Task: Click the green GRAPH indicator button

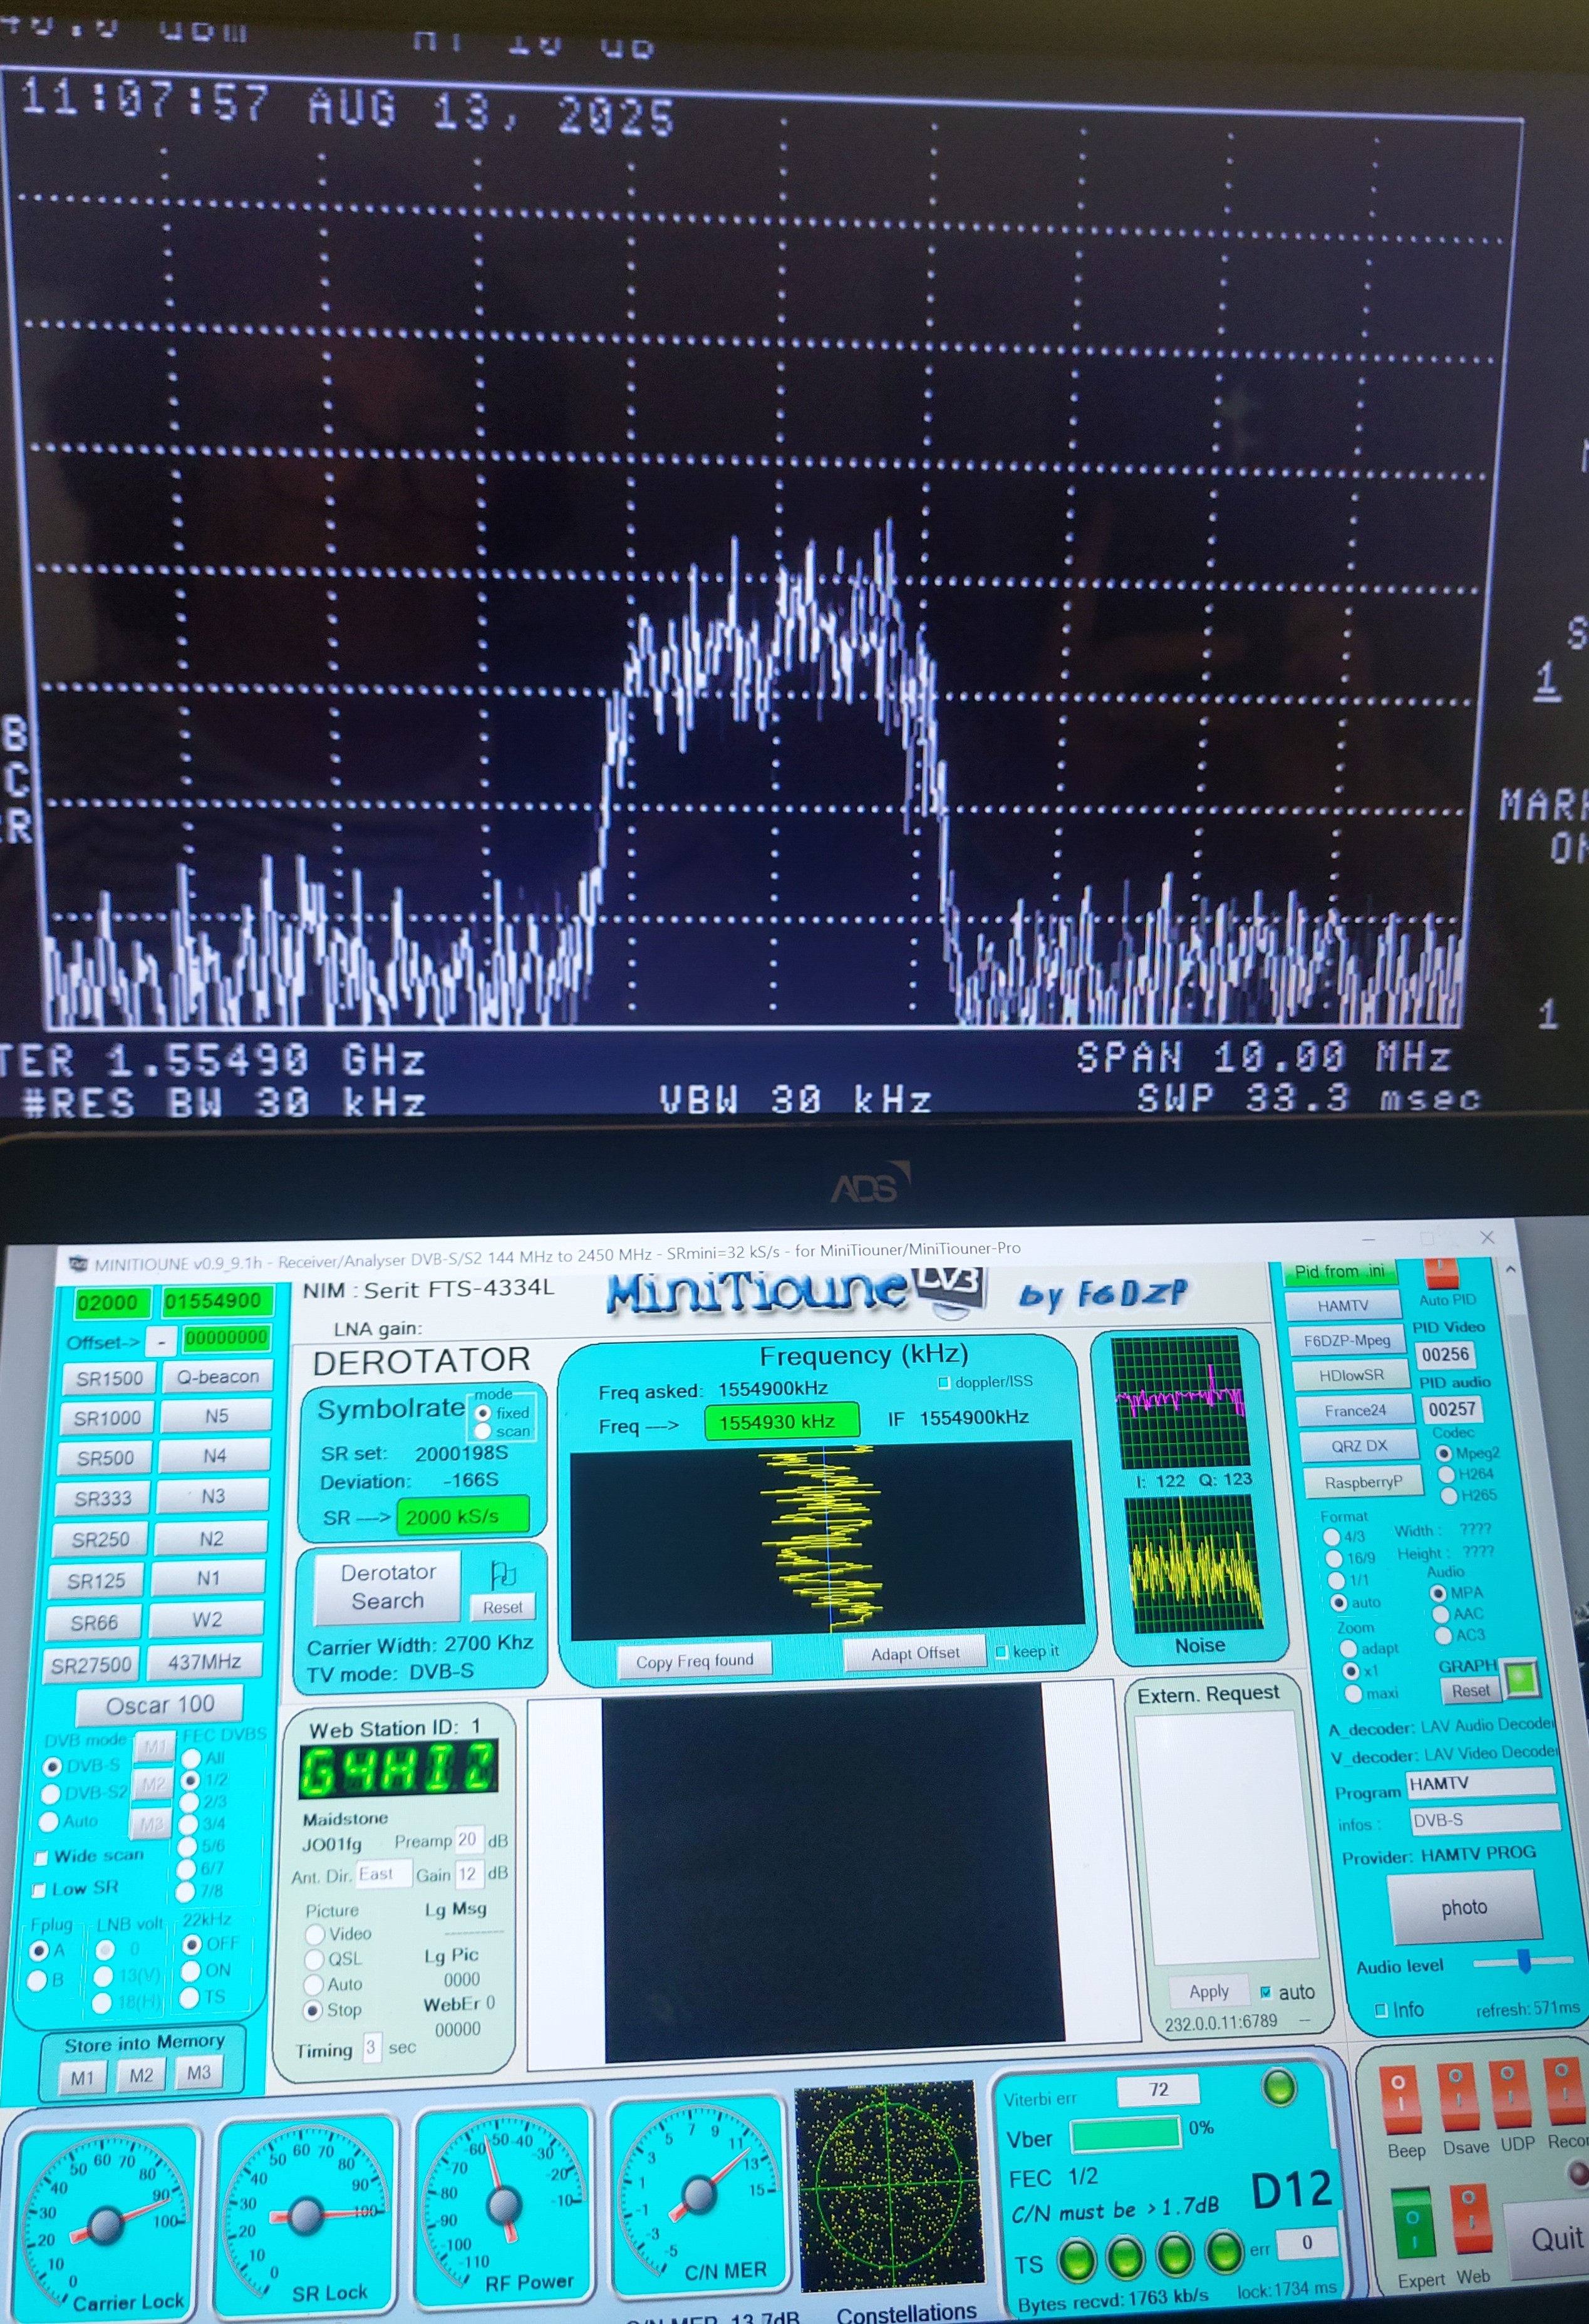Action: coord(1522,1679)
